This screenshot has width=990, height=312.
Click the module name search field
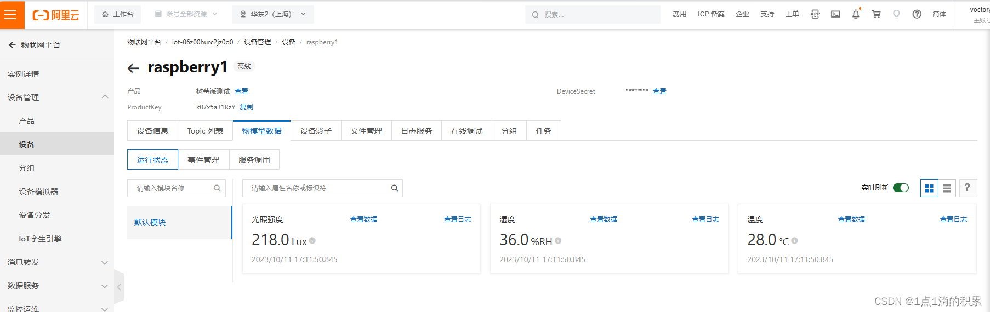(x=176, y=188)
